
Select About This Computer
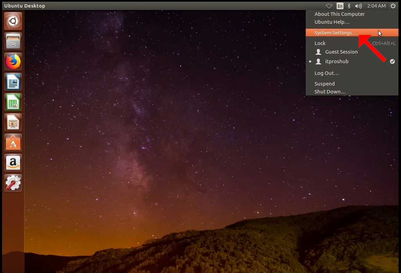coord(352,14)
